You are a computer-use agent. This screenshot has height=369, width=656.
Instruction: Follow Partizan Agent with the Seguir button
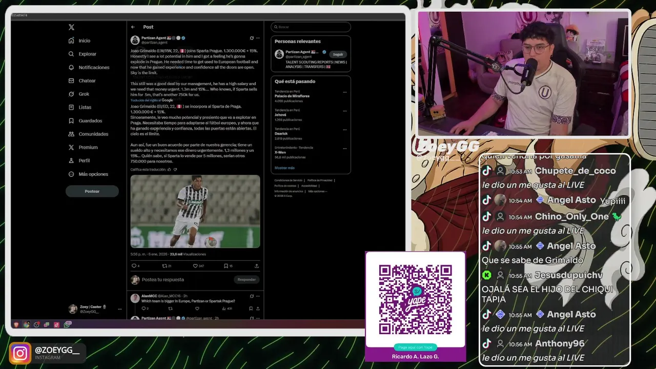pos(338,54)
